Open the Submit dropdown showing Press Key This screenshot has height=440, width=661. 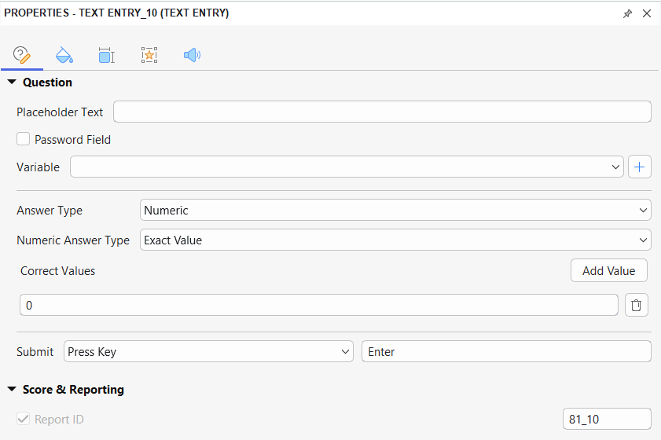point(208,351)
